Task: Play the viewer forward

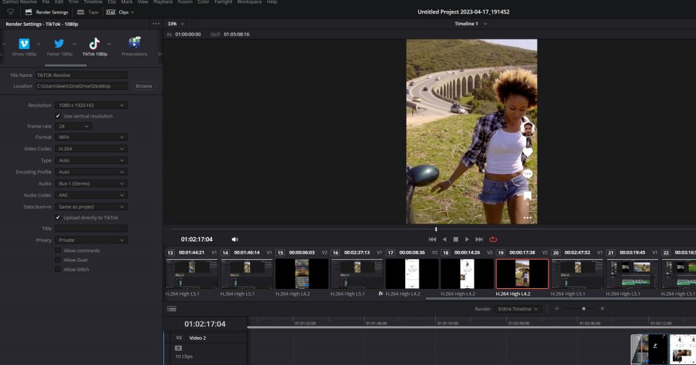Action: [466, 239]
